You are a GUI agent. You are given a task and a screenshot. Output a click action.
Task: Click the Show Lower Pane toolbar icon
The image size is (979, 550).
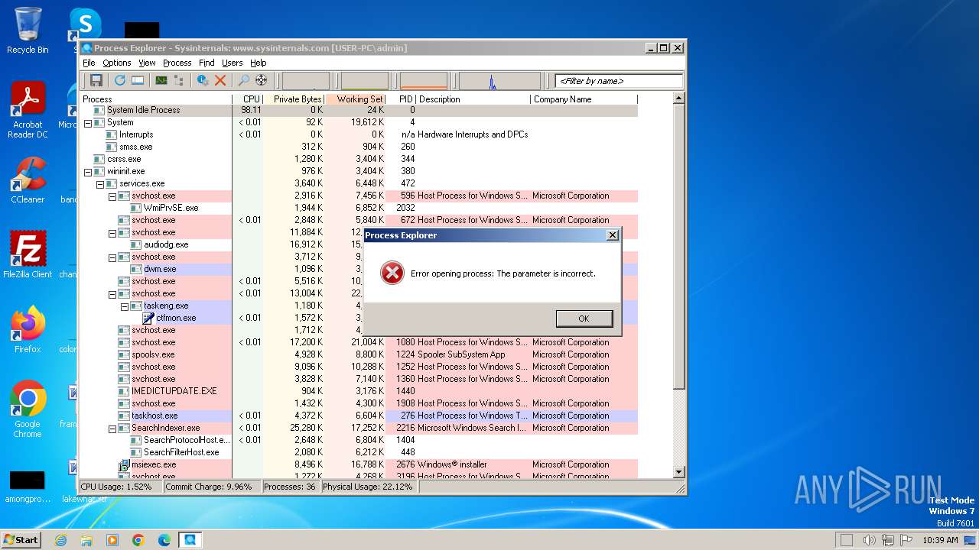(138, 80)
